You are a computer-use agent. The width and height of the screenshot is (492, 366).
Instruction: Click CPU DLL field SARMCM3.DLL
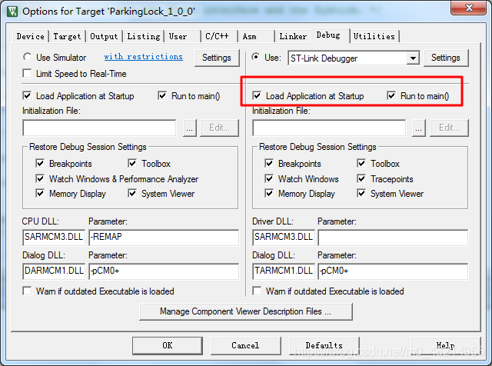[x=54, y=237]
